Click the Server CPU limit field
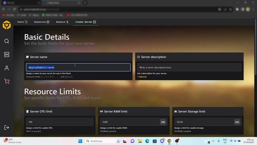This screenshot has height=145, width=257. pyautogui.click(x=60, y=122)
